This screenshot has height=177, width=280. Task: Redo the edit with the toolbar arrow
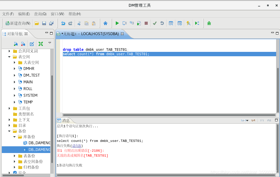(70, 23)
